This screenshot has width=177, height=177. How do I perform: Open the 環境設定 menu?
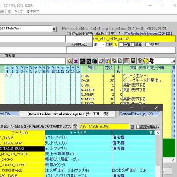pos(33,12)
